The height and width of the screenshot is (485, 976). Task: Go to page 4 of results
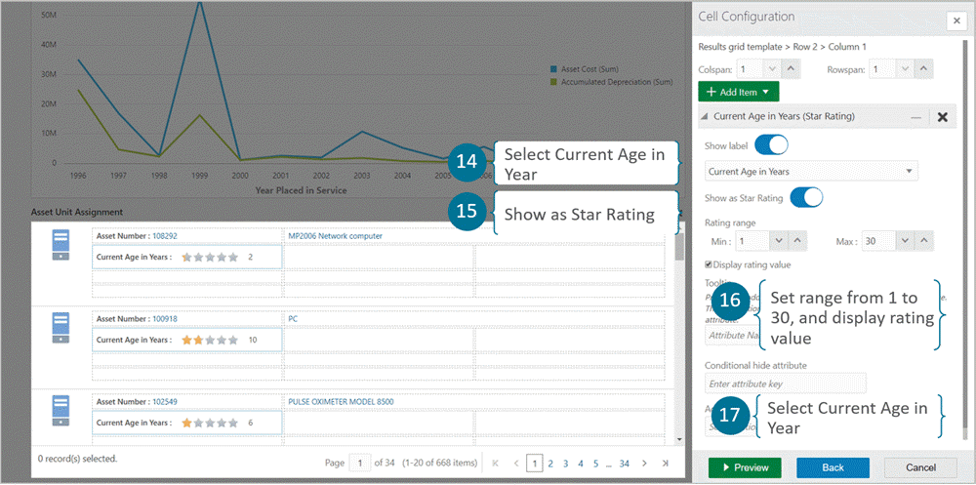point(580,464)
